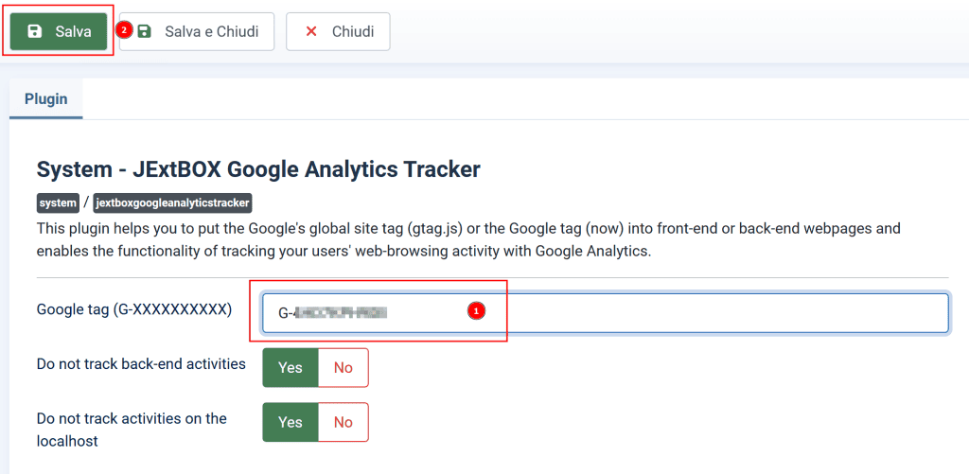The width and height of the screenshot is (969, 474).
Task: Focus the Google tag input field
Action: tap(606, 313)
